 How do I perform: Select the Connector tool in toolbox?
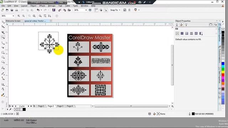click(x=3, y=78)
